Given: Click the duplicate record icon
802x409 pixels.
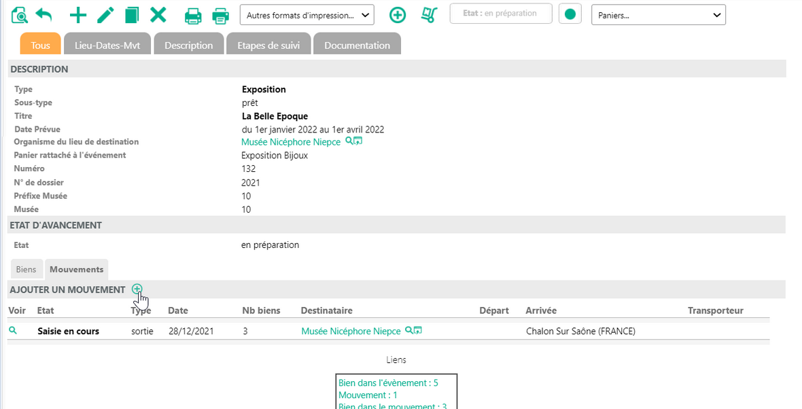Looking at the screenshot, I should (x=132, y=15).
